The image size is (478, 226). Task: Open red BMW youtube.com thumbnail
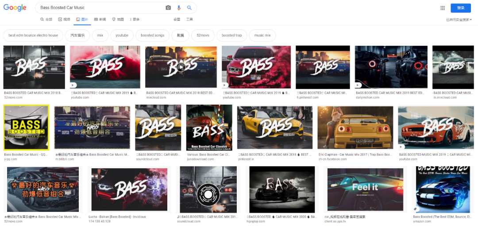[256, 67]
